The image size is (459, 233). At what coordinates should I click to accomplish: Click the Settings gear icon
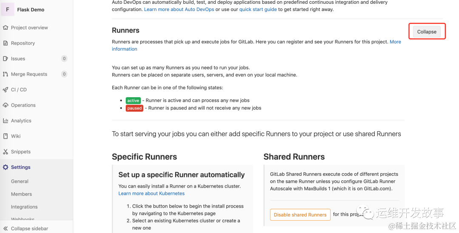[x=5, y=167]
